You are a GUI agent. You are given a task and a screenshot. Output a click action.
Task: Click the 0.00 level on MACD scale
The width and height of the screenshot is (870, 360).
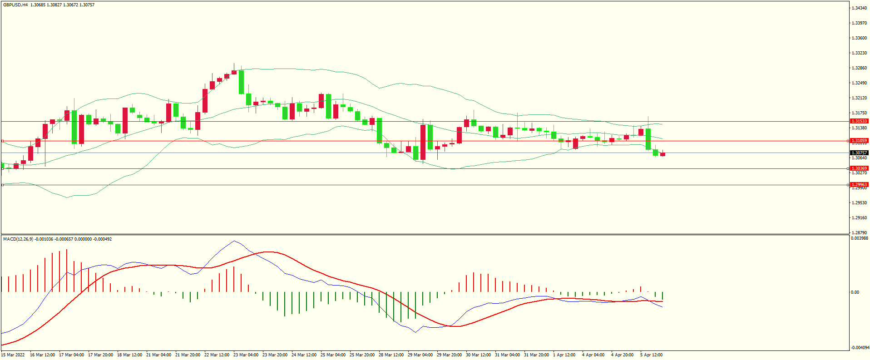click(x=855, y=292)
